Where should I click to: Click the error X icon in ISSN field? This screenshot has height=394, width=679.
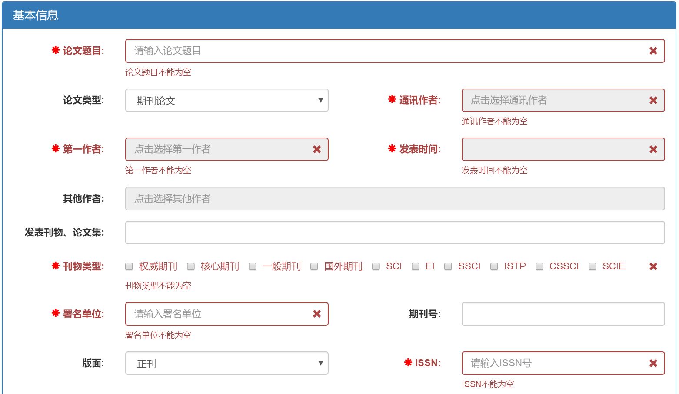tap(653, 364)
